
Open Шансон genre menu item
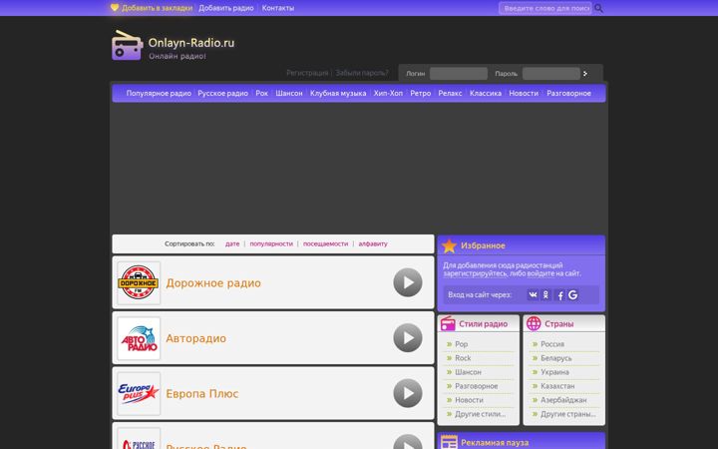tap(289, 93)
